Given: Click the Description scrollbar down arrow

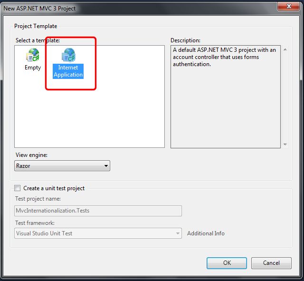Looking at the screenshot, I should pyautogui.click(x=285, y=144).
